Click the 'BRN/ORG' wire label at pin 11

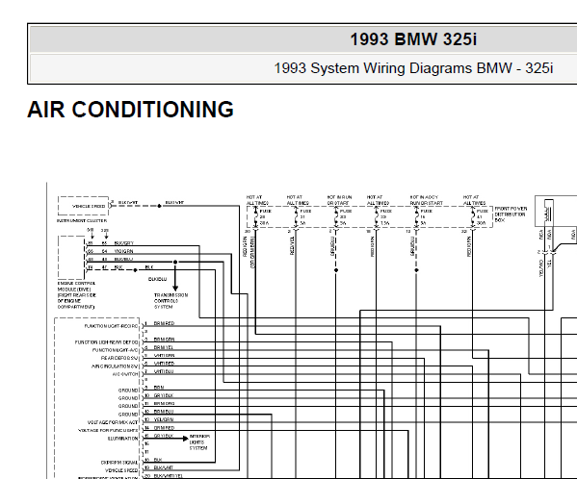[164, 403]
